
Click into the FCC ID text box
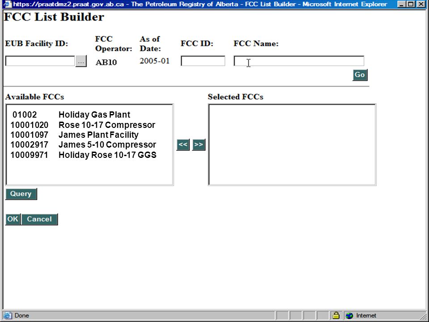[203, 61]
